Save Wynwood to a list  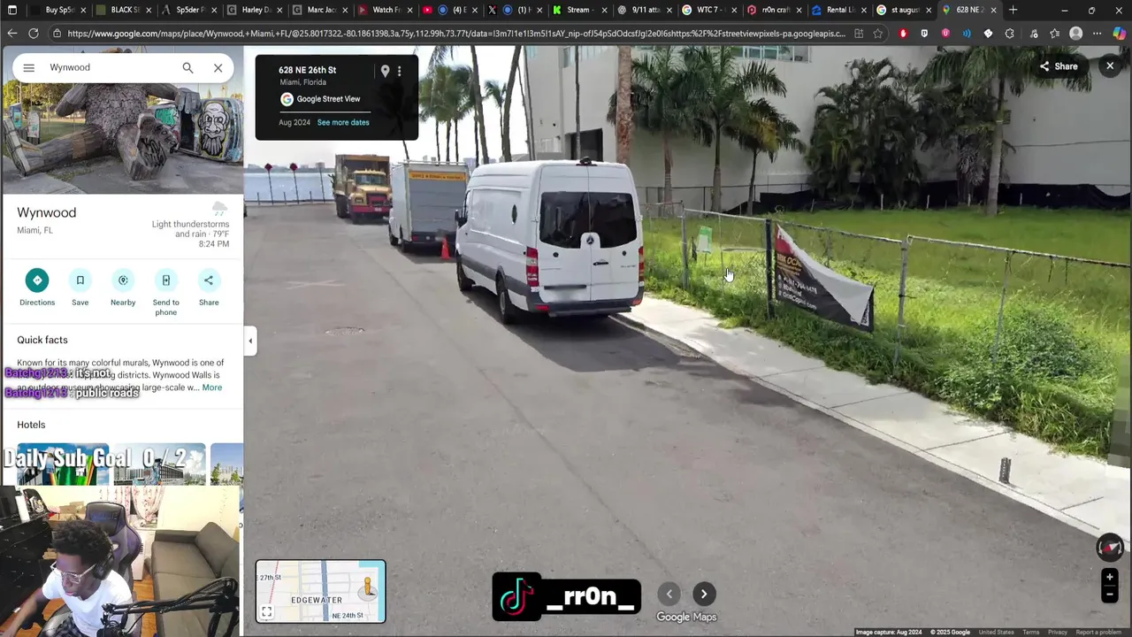click(x=80, y=288)
